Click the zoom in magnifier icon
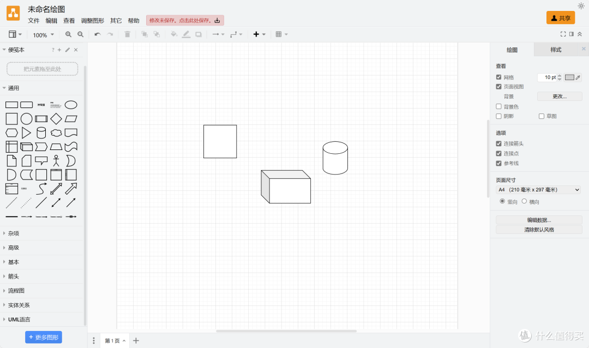589x348 pixels. tap(69, 34)
